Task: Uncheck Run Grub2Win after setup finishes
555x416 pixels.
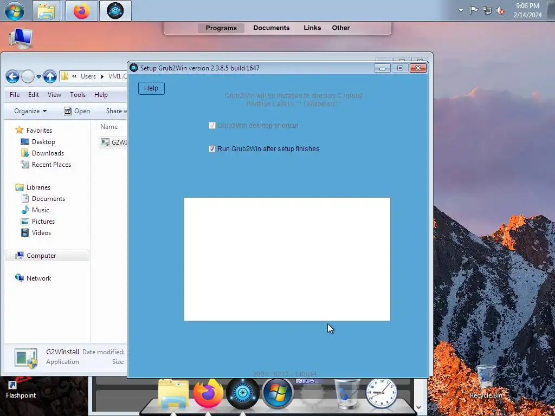Action: pyautogui.click(x=212, y=149)
